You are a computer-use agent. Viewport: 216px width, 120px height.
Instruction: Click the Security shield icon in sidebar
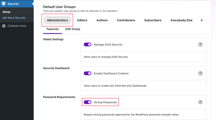[3, 4]
